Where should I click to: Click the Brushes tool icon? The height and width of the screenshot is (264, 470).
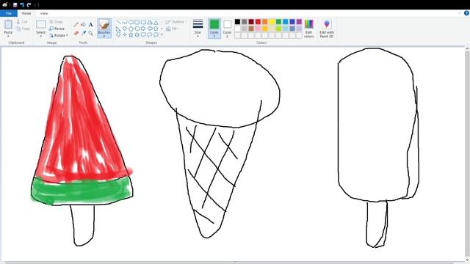tap(104, 24)
